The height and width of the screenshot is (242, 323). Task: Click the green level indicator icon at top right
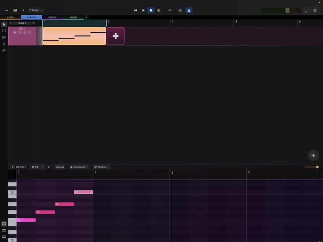pyautogui.click(x=306, y=10)
